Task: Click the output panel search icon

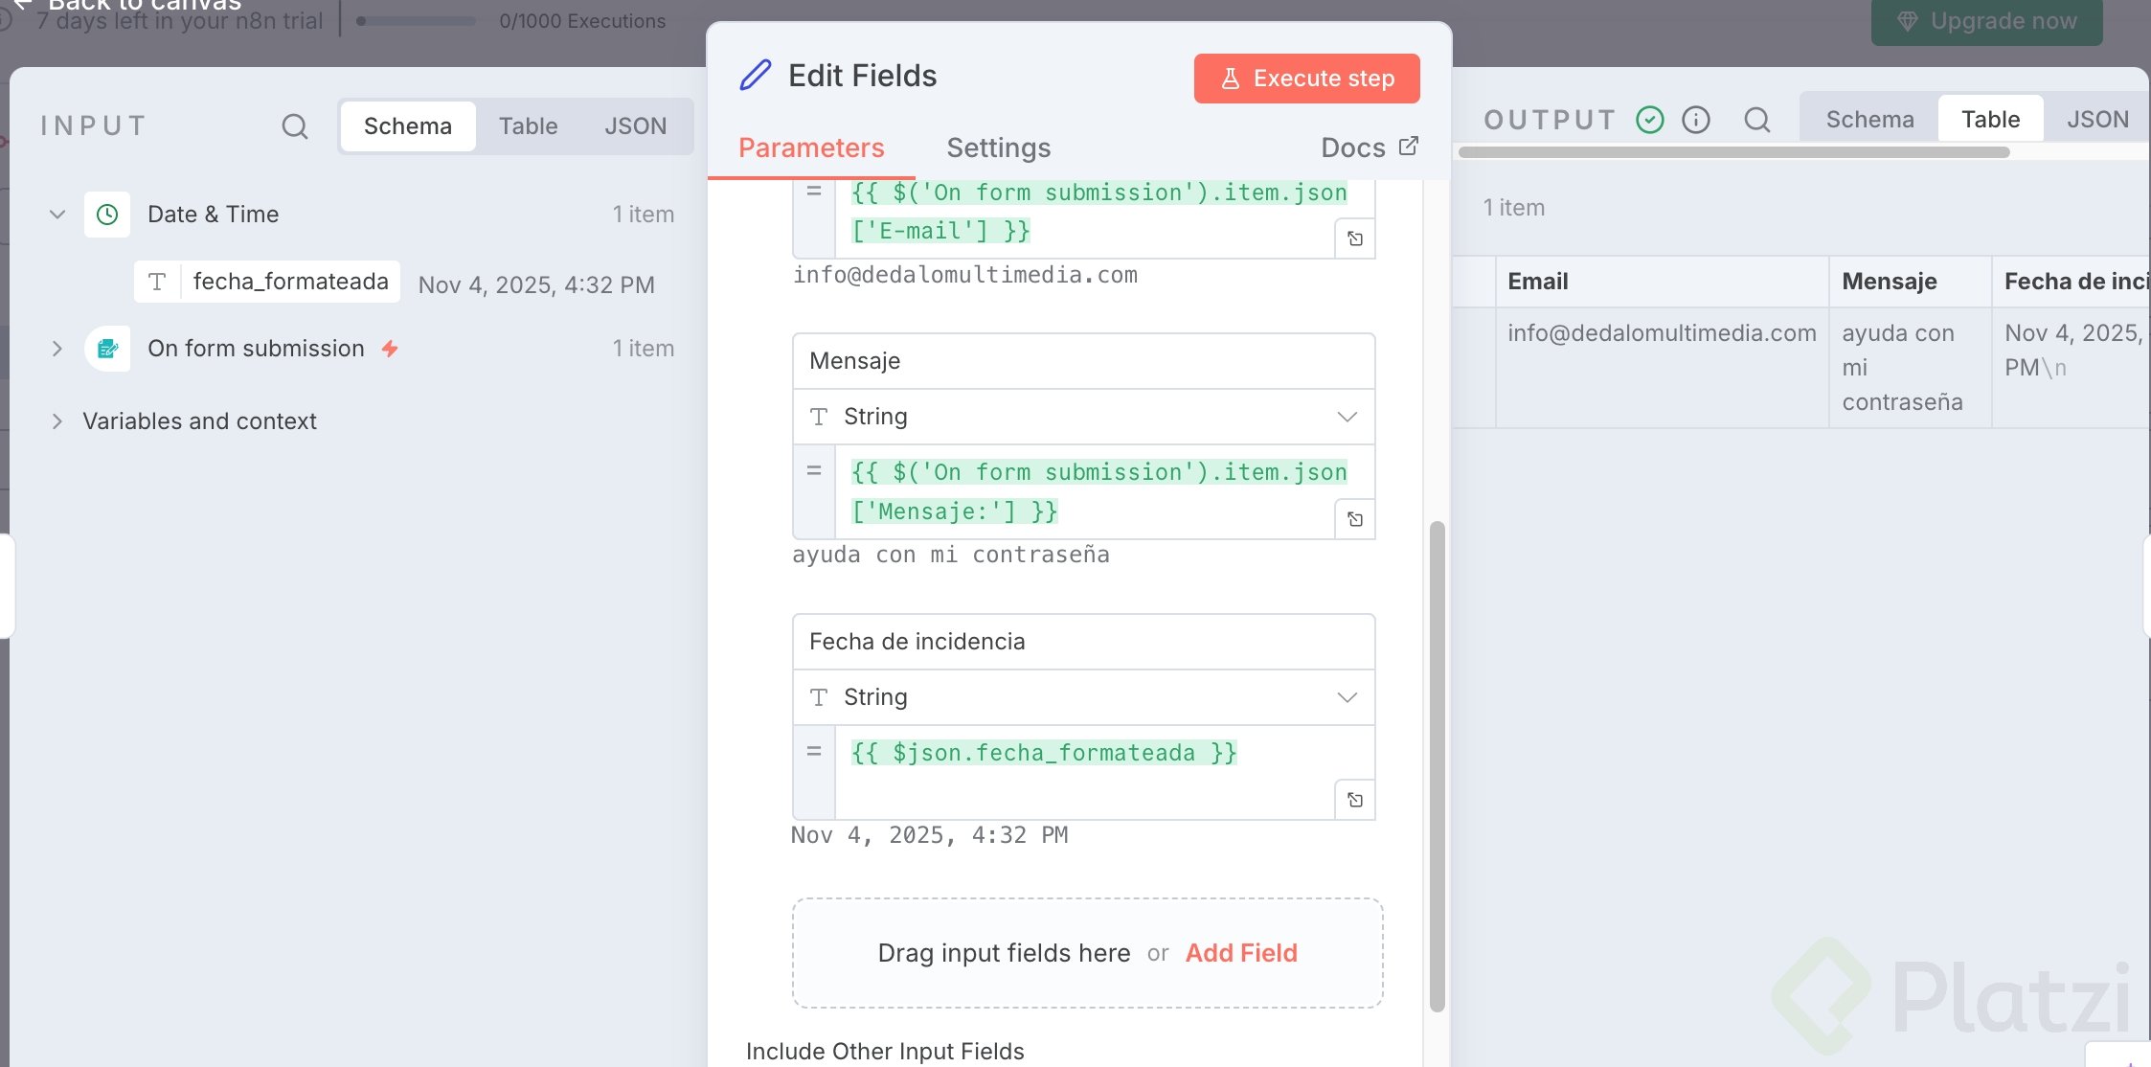Action: click(1756, 120)
